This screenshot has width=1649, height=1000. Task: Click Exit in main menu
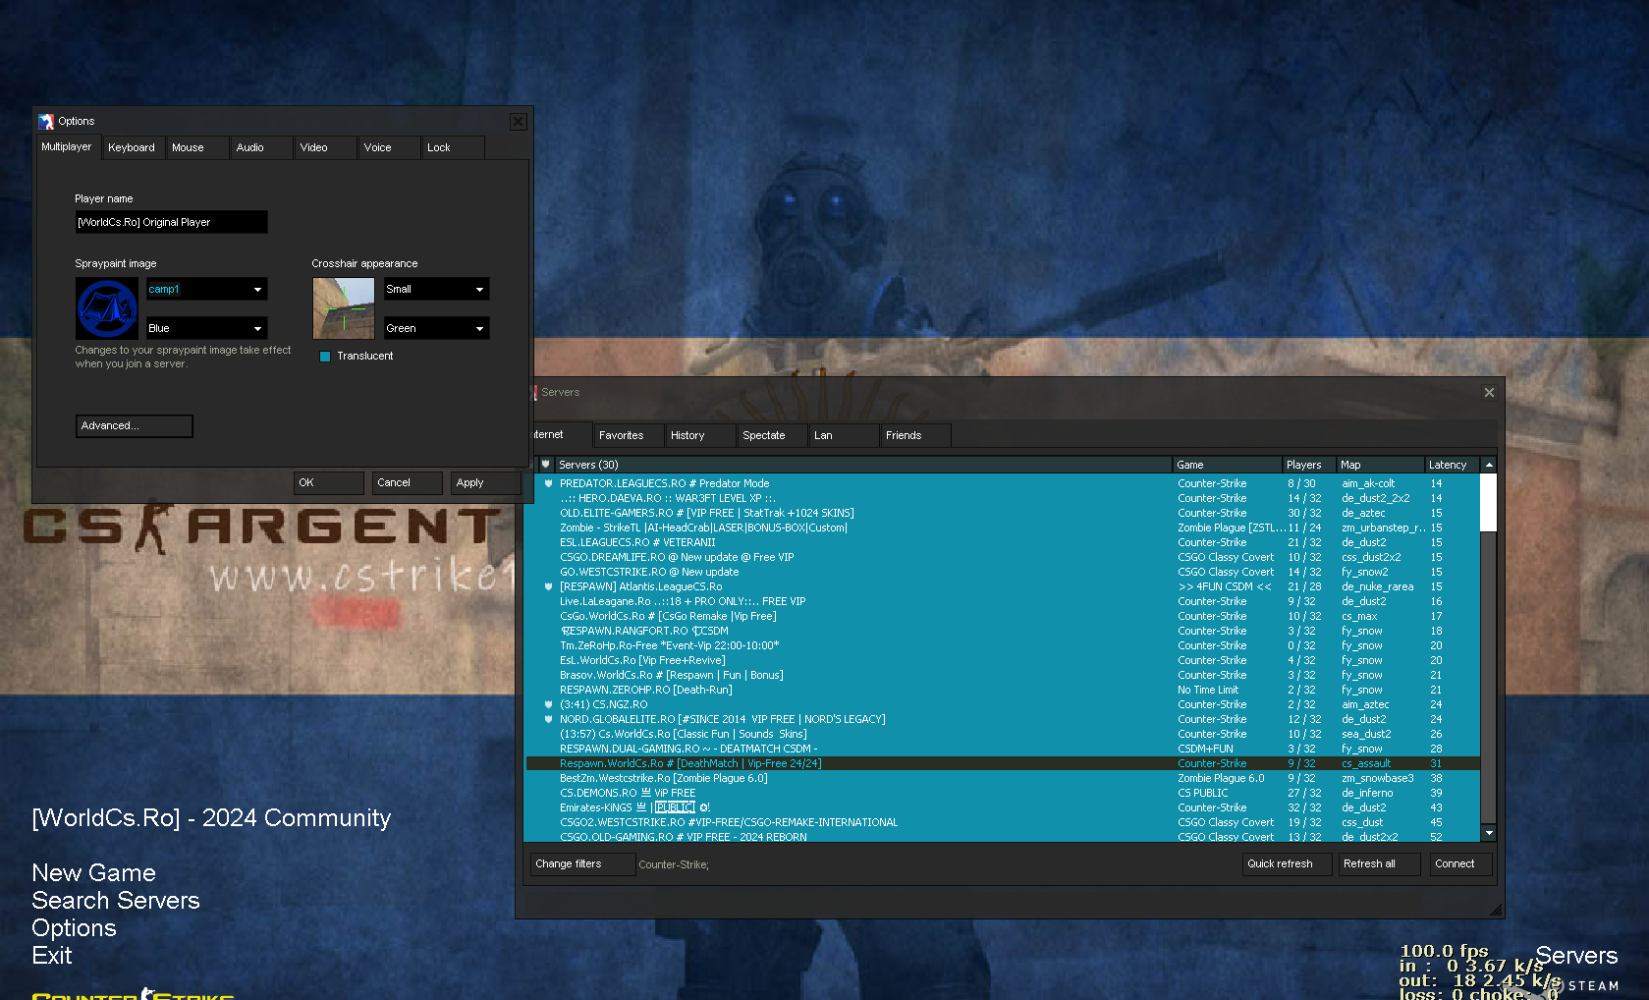52,956
